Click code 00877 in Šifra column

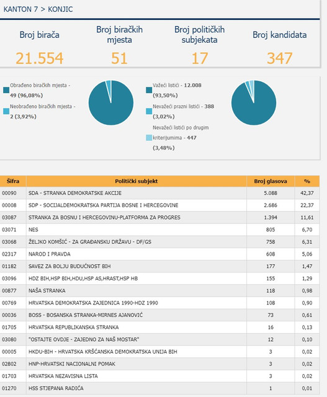[x=9, y=291]
